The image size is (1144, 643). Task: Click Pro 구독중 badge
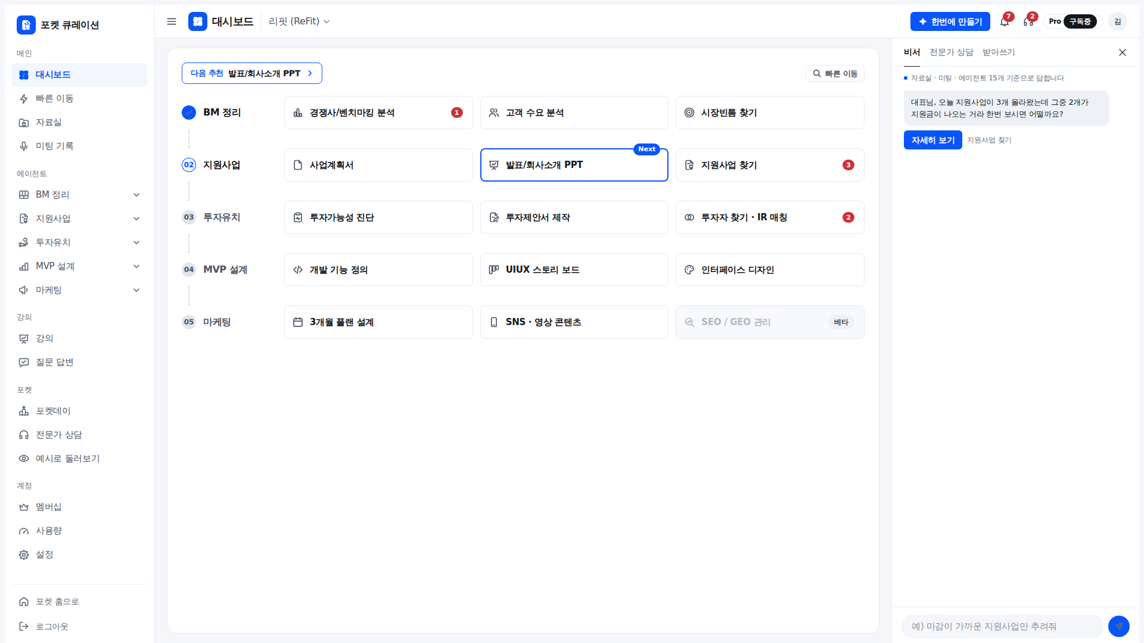coord(1073,21)
